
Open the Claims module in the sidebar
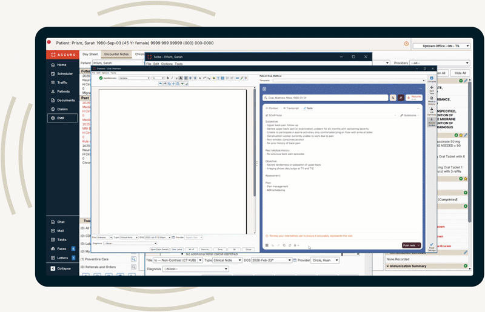pos(62,109)
